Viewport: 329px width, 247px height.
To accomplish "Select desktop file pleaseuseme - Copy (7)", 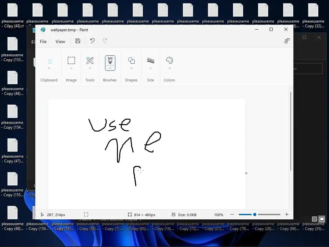I will pyautogui.click(x=113, y=226).
